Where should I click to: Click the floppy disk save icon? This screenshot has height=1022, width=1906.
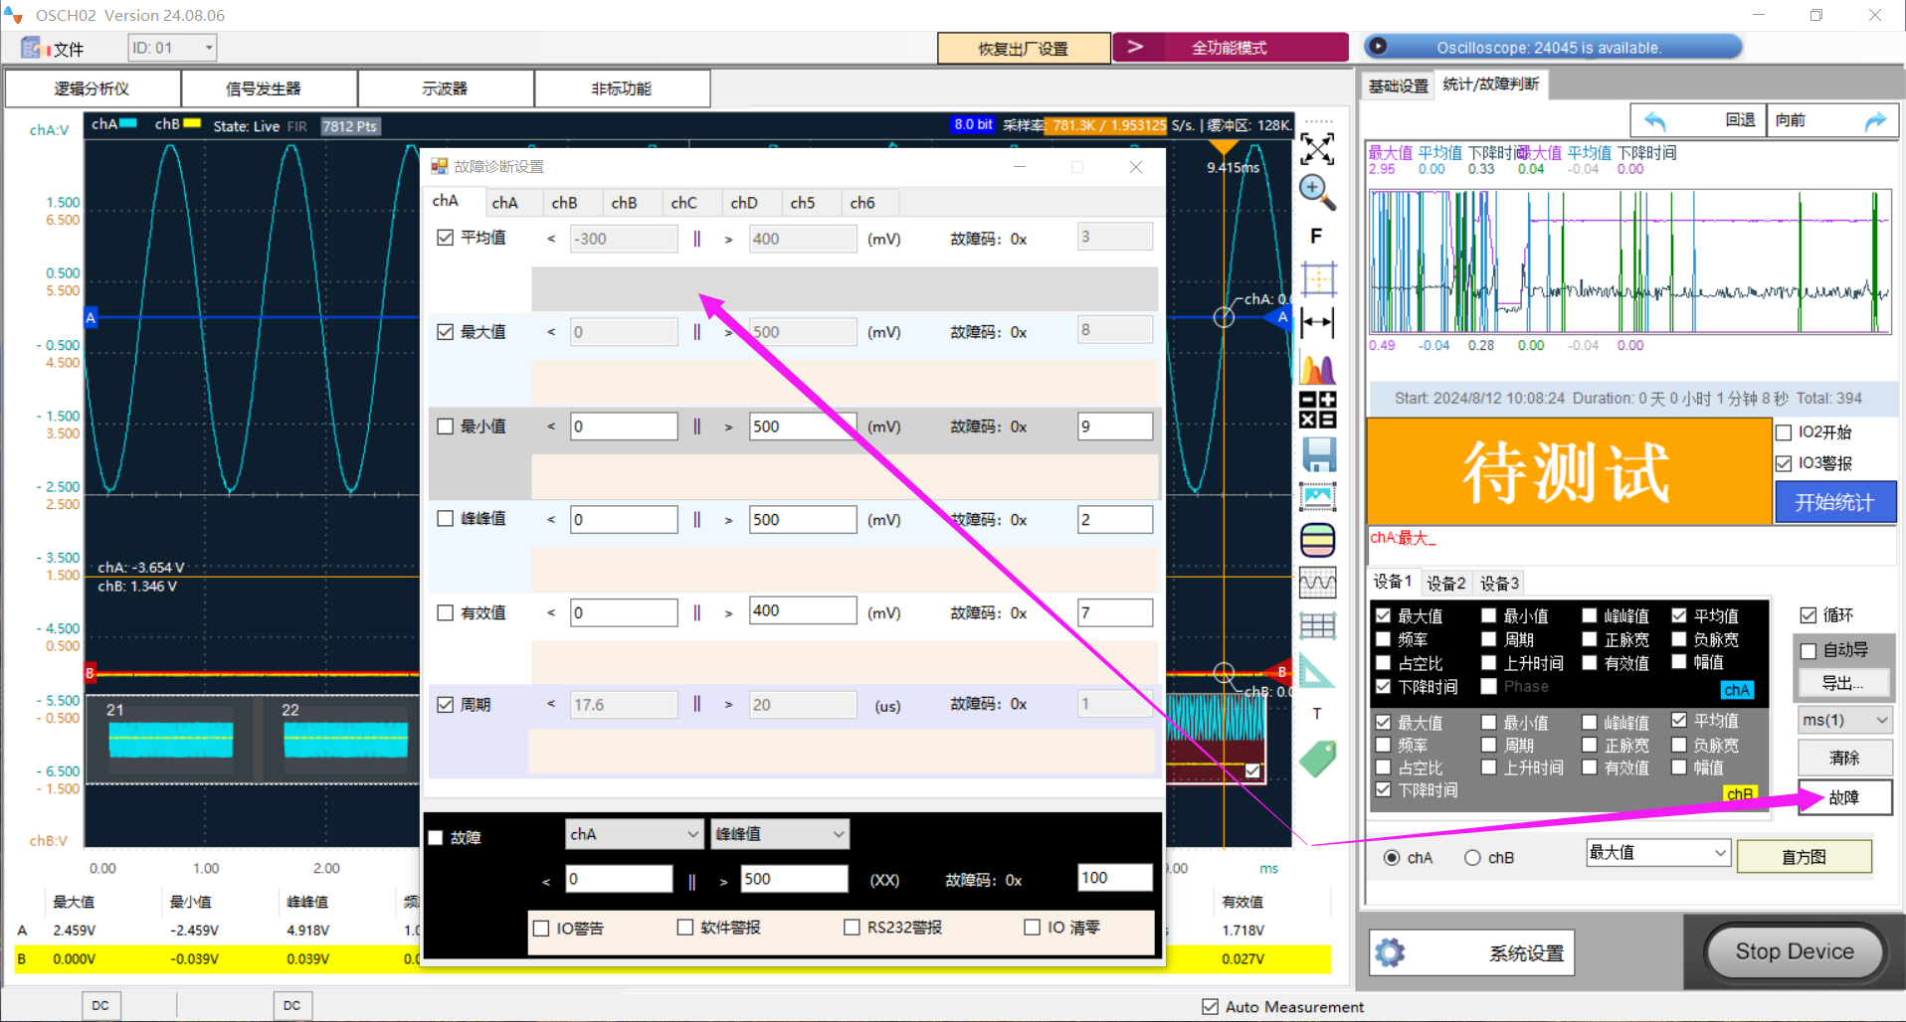point(1318,454)
